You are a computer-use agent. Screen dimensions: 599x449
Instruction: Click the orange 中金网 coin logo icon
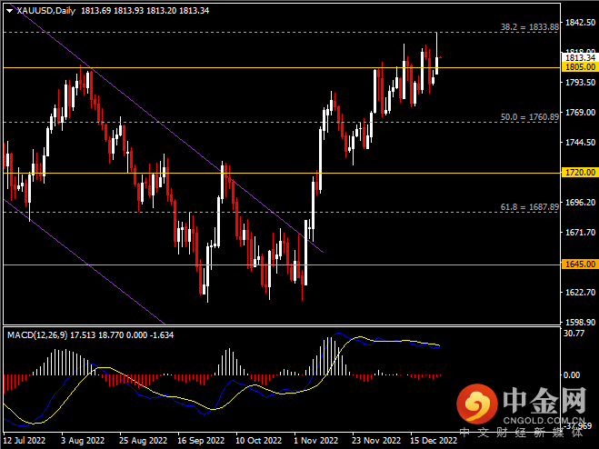click(474, 403)
